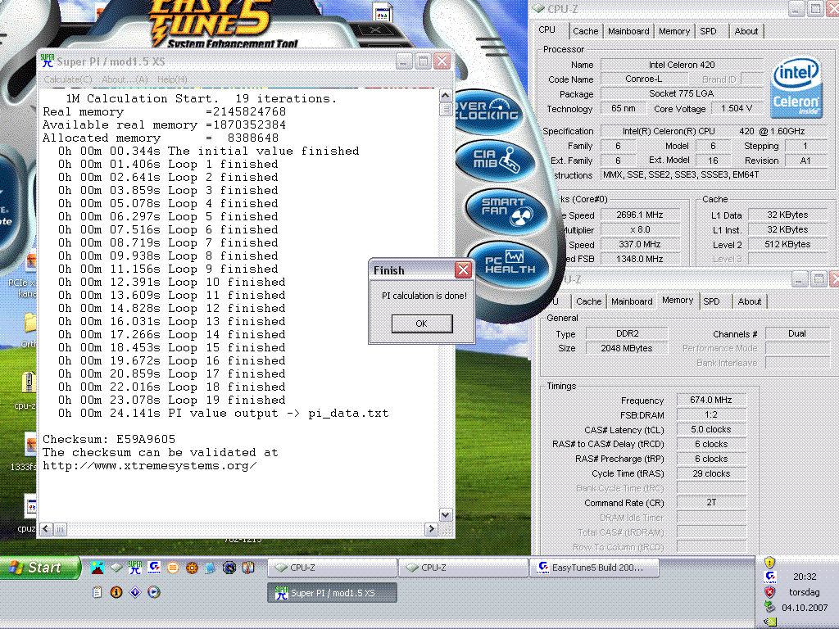Click the 'PI calculation is done!' message
Image resolution: width=839 pixels, height=629 pixels.
pos(424,295)
